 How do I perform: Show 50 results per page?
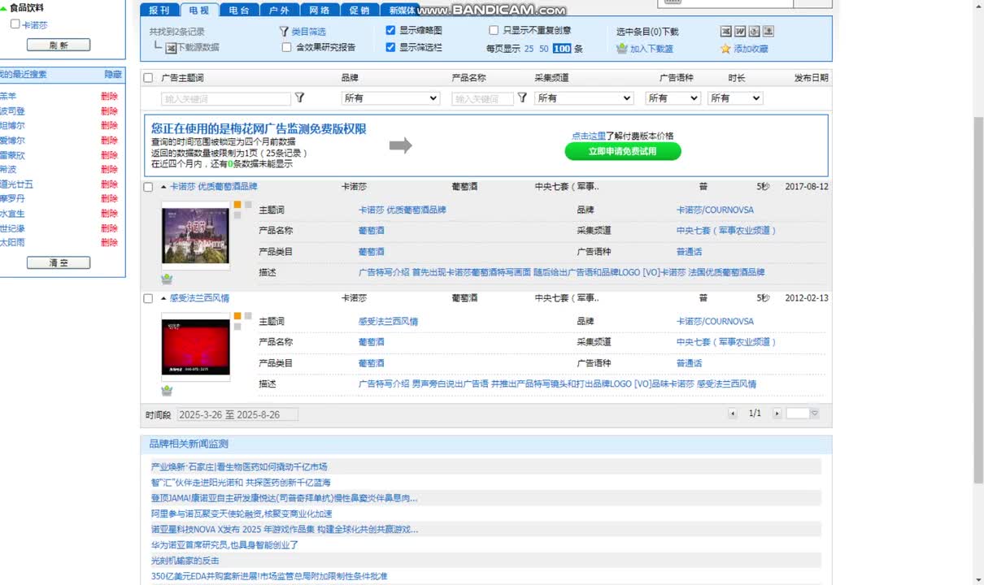point(544,49)
